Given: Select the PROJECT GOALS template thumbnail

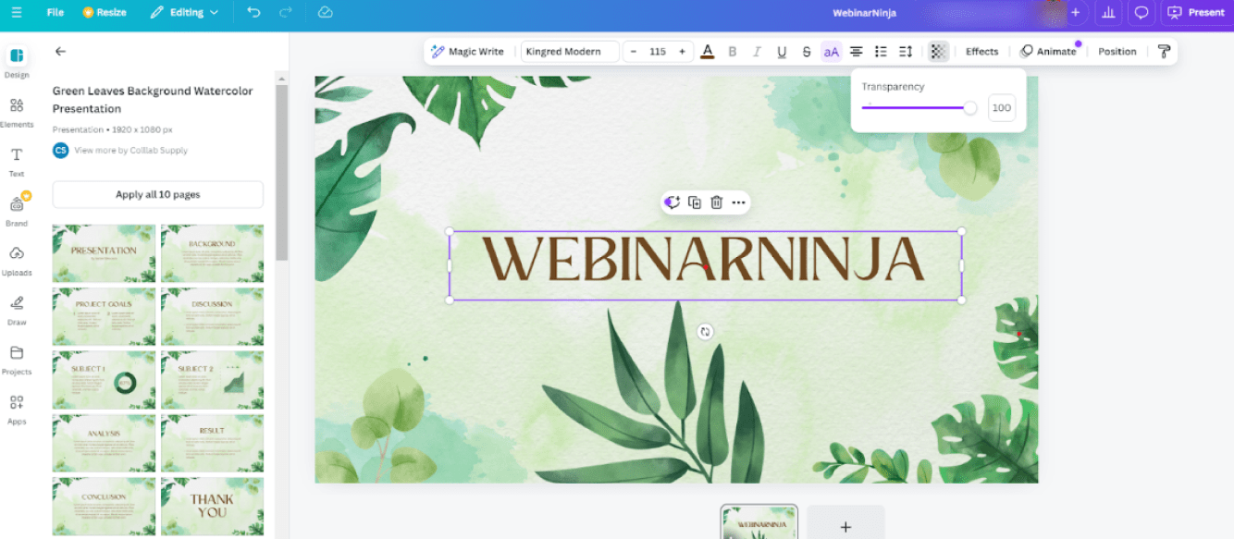Looking at the screenshot, I should click(104, 316).
